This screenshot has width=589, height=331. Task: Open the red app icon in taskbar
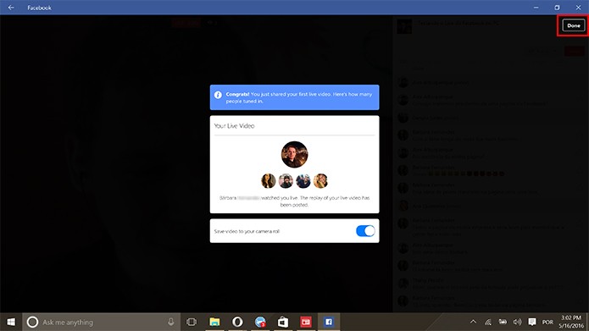click(x=306, y=322)
